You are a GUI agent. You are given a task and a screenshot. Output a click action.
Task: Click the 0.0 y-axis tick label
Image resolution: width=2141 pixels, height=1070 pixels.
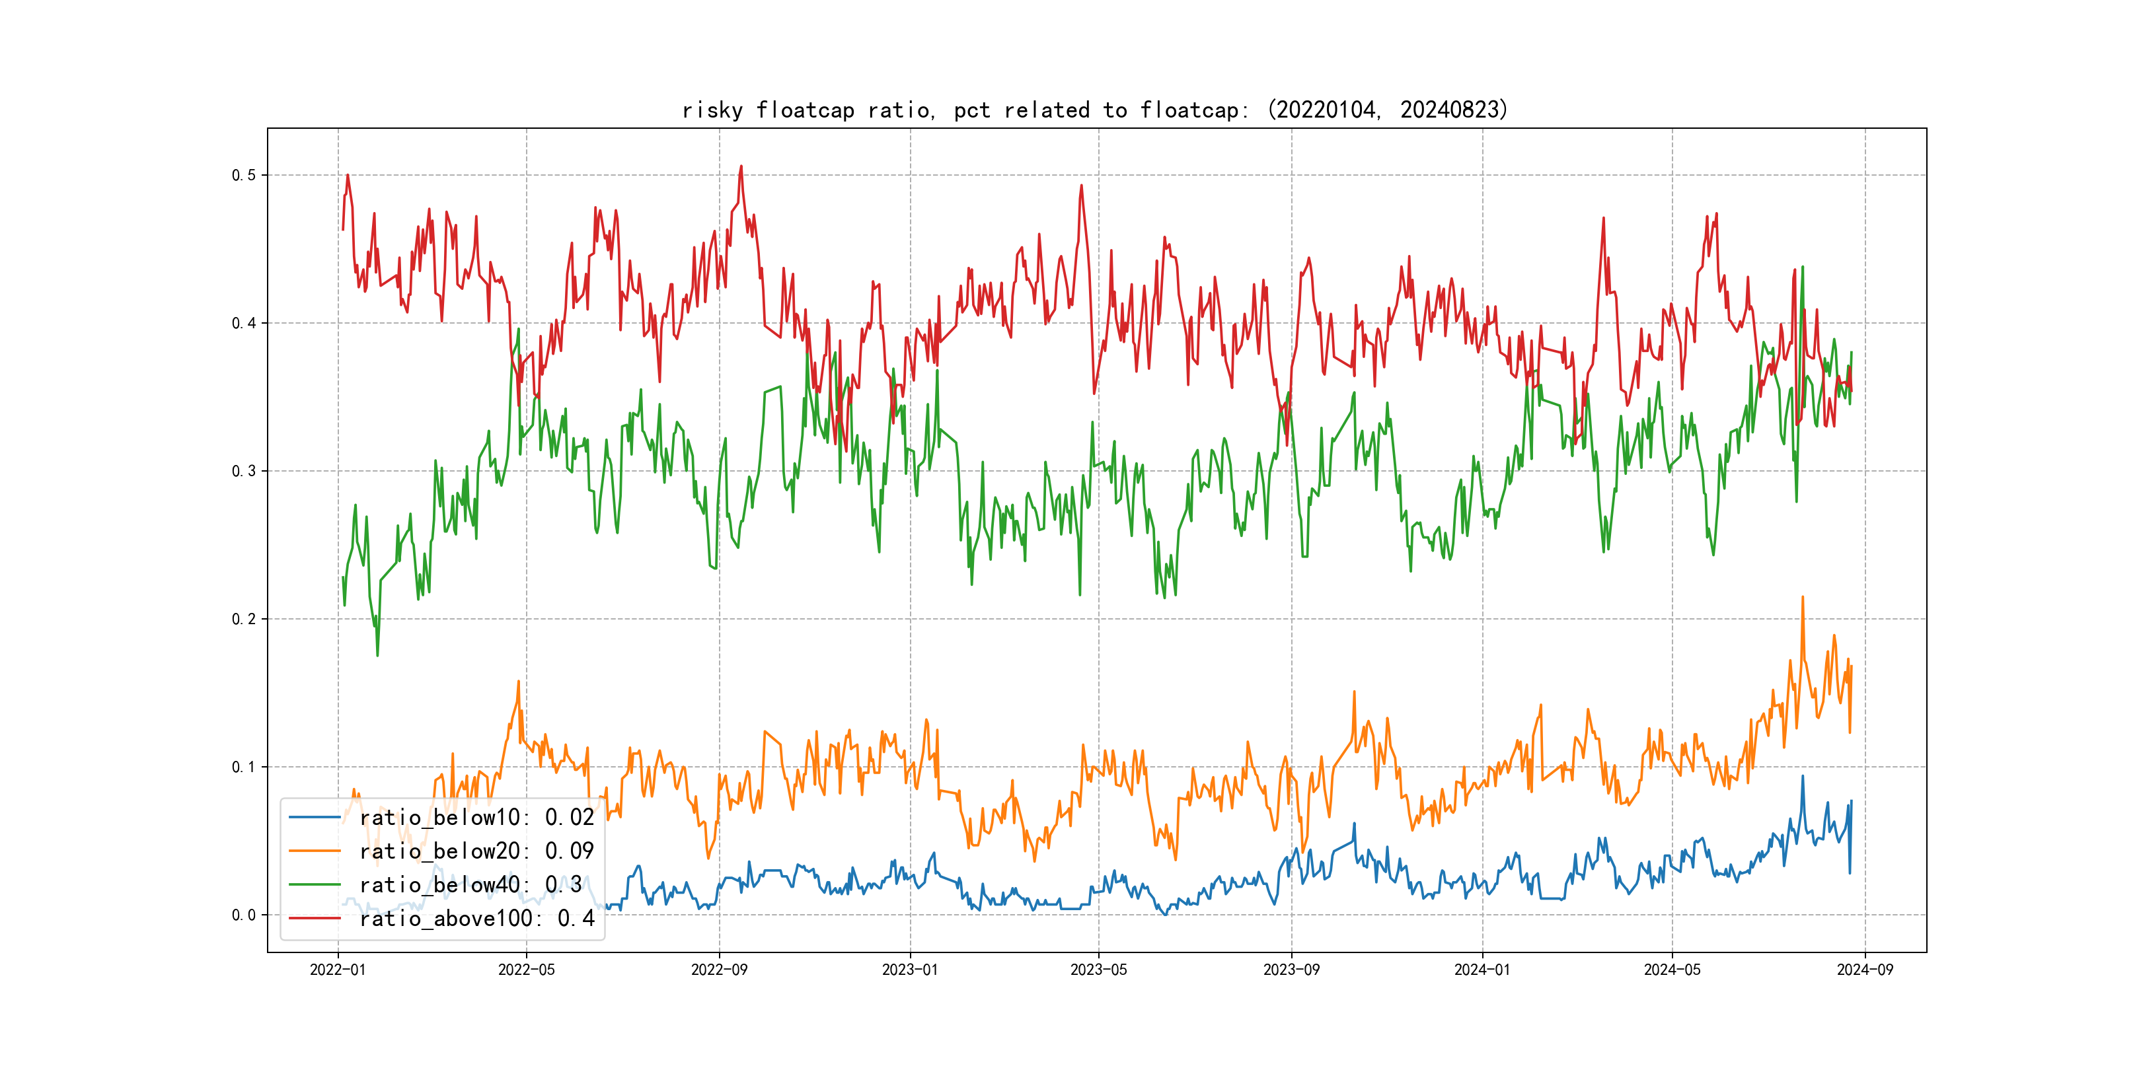point(244,915)
